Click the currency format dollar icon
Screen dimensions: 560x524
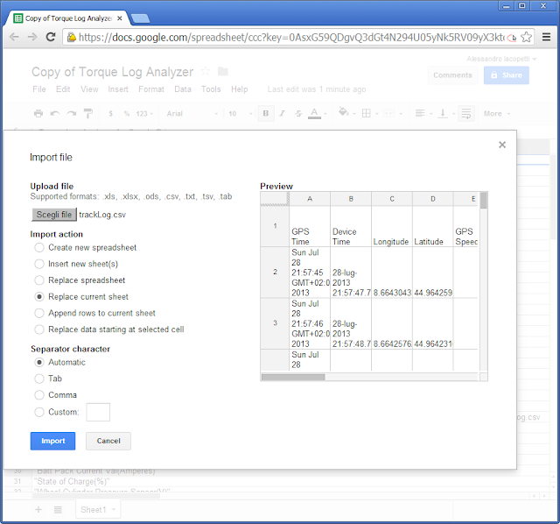pyautogui.click(x=111, y=114)
